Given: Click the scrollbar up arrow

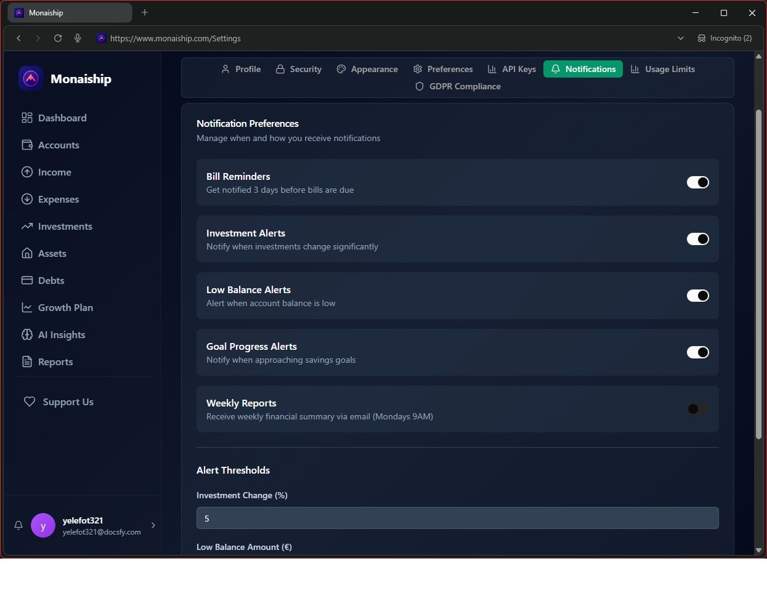Looking at the screenshot, I should (758, 56).
